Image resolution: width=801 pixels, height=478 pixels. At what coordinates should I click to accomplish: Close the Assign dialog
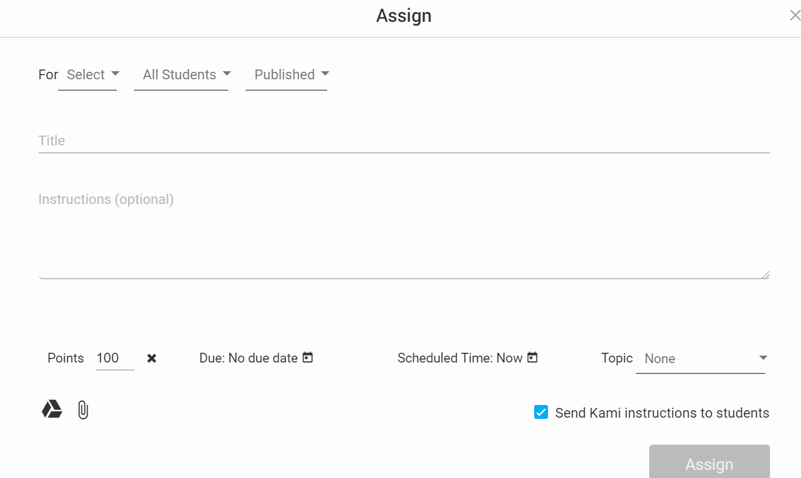tap(795, 16)
